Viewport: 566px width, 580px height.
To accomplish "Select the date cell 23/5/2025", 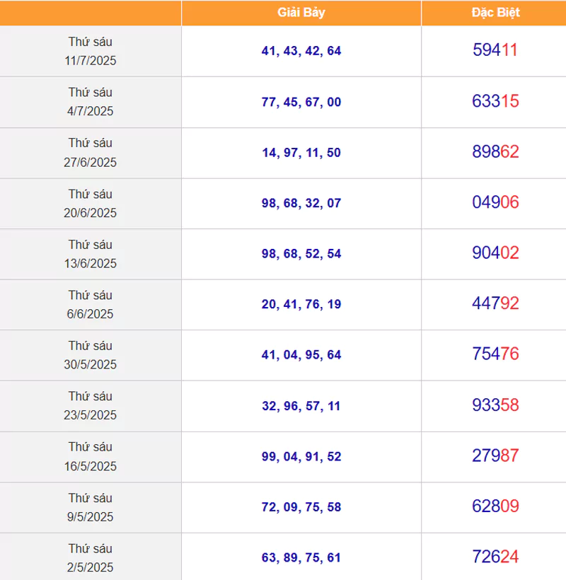I will [91, 405].
